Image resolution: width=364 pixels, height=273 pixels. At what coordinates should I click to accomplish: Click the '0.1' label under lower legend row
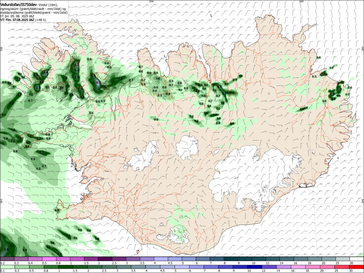click(x=2, y=271)
